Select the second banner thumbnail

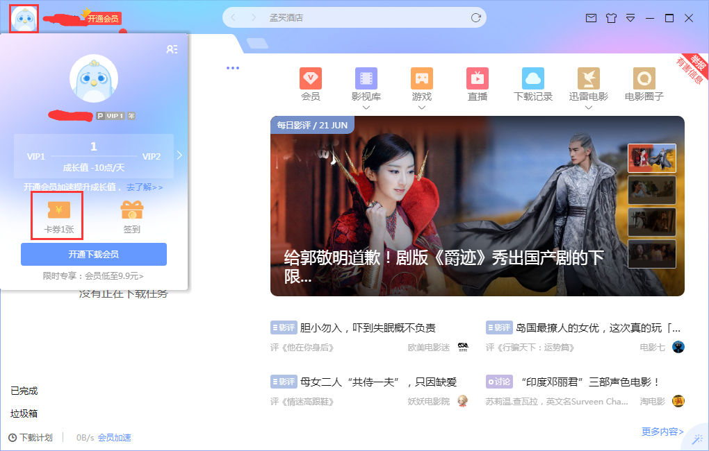pyautogui.click(x=651, y=190)
